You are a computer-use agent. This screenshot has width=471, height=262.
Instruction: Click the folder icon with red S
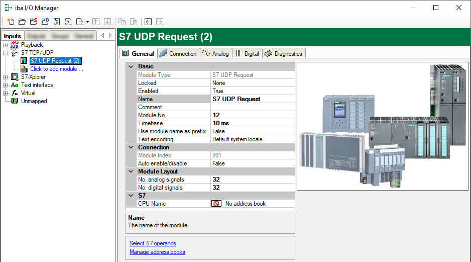coord(34,22)
